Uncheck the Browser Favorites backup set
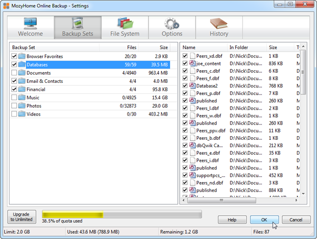This screenshot has height=239, width=317. pos(14,56)
